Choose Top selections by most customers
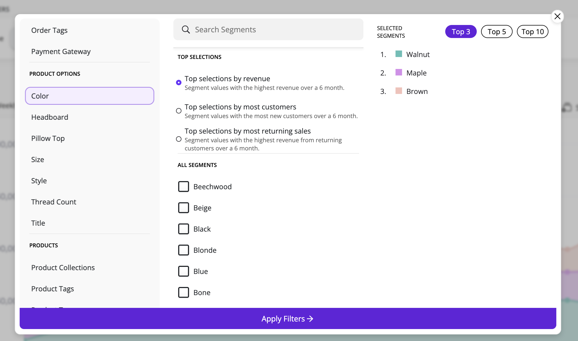The image size is (578, 341). pos(179,111)
